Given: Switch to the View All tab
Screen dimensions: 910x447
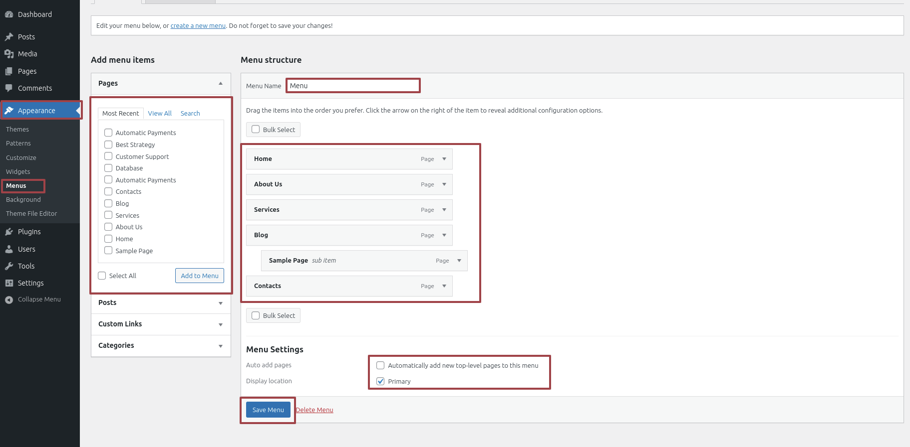Looking at the screenshot, I should [160, 114].
